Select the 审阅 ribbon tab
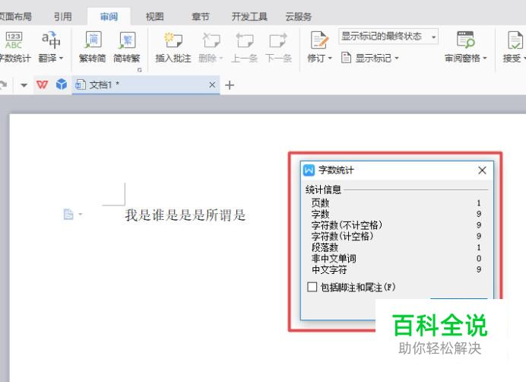 [109, 17]
